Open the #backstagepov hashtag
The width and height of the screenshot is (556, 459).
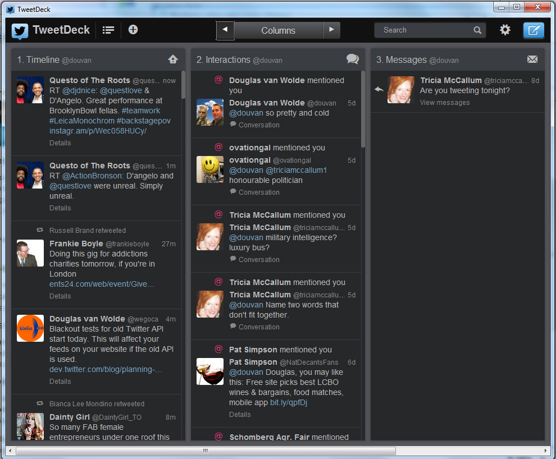[144, 121]
